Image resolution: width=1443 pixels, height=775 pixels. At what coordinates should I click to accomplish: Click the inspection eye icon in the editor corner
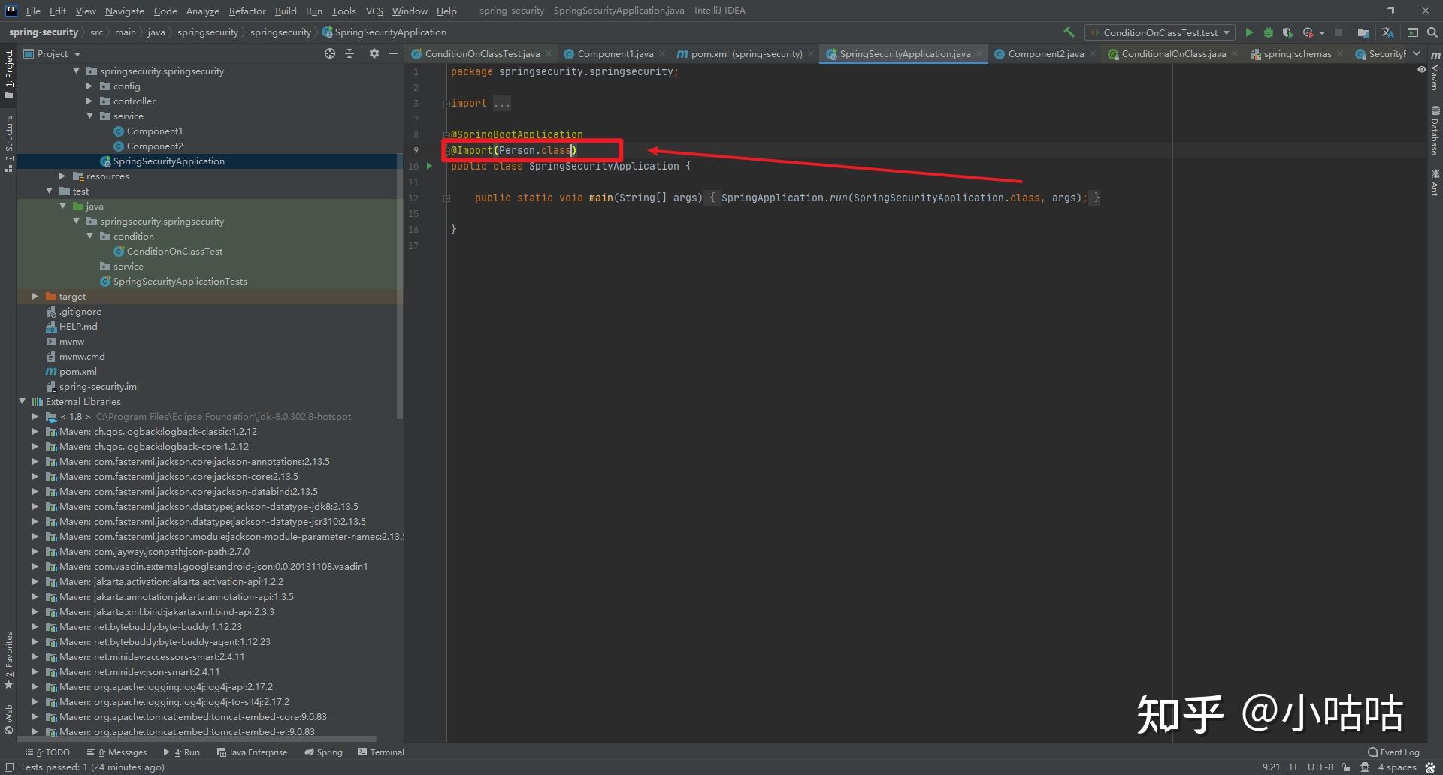pyautogui.click(x=1421, y=70)
